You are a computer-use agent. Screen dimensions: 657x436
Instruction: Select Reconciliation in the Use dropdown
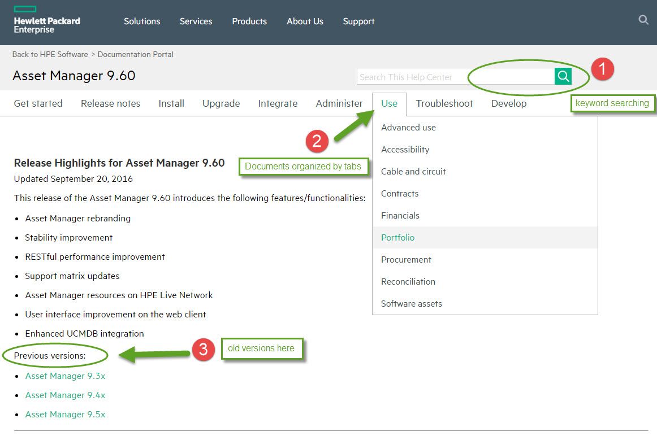click(485, 282)
